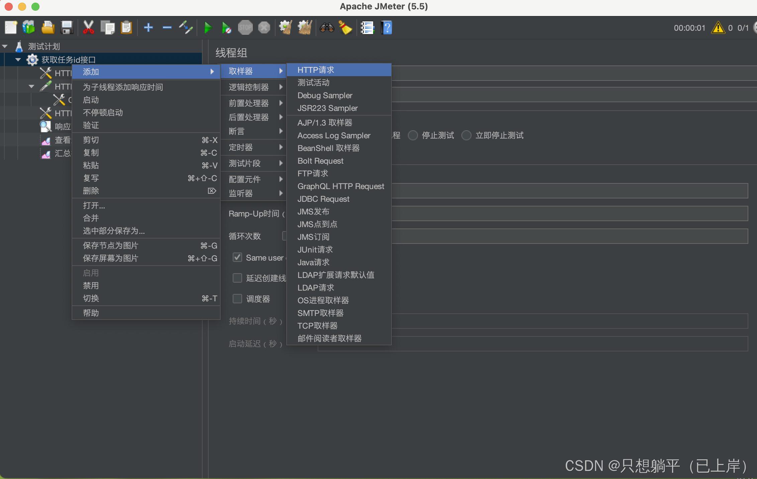The width and height of the screenshot is (757, 479).
Task: Click the Cut scissors toolbar icon
Action: coord(88,28)
